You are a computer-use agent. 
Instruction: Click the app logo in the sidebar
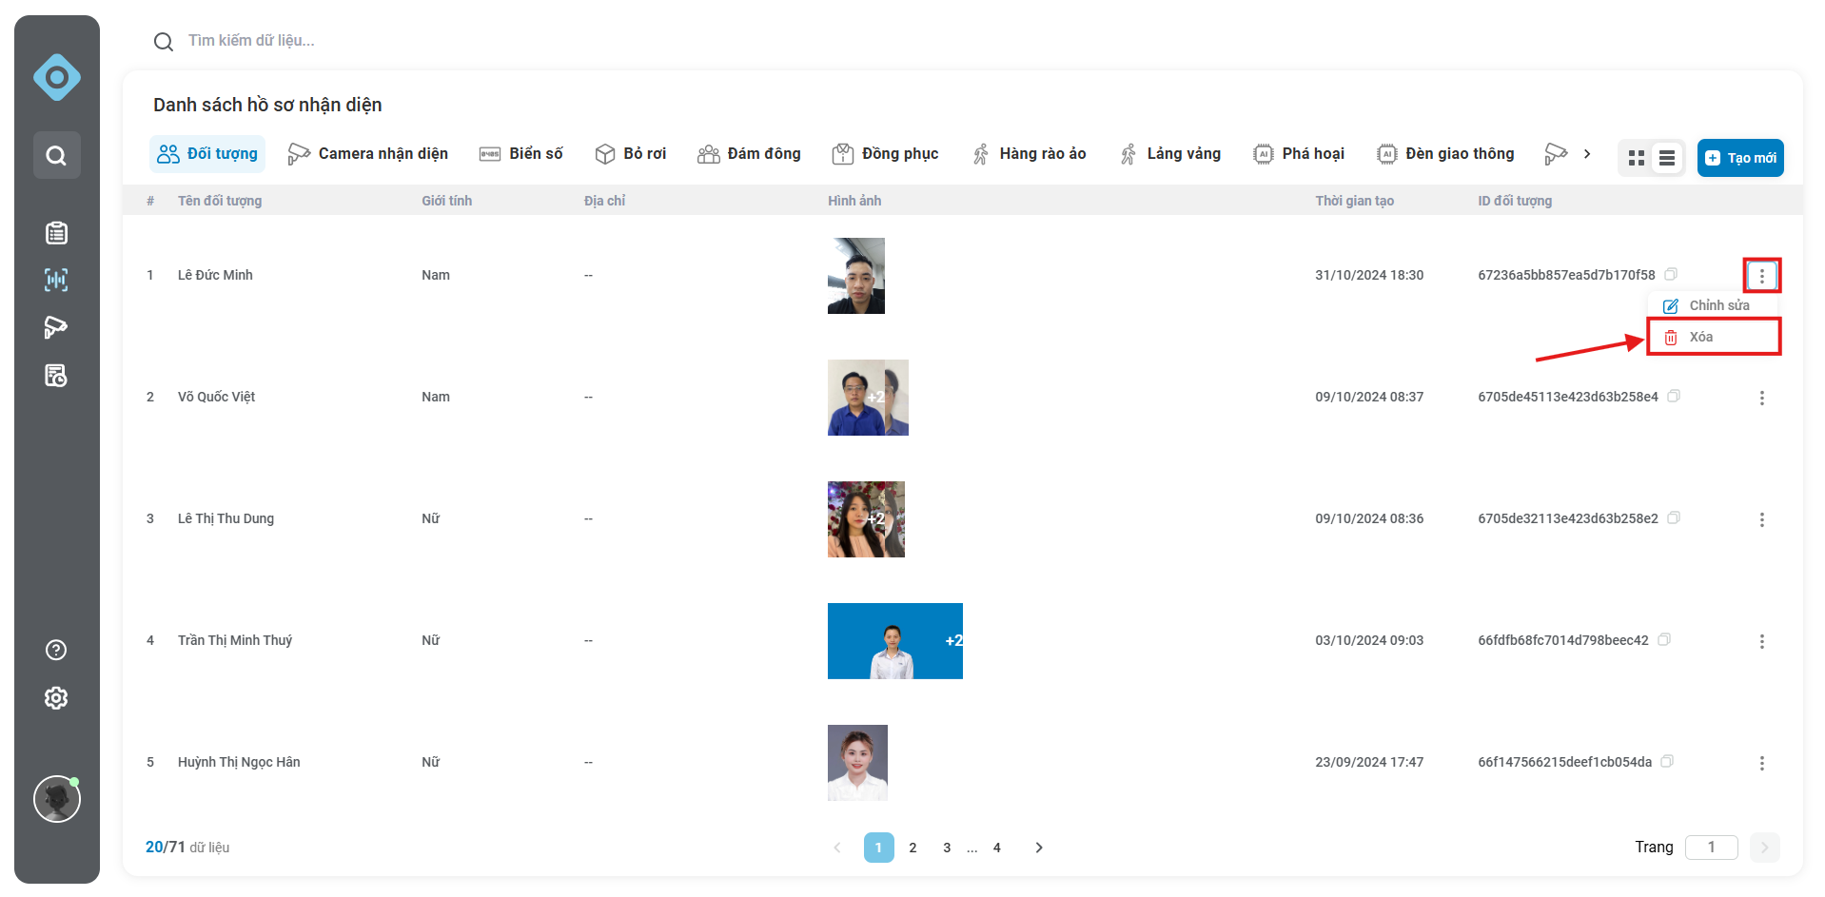coord(57,77)
